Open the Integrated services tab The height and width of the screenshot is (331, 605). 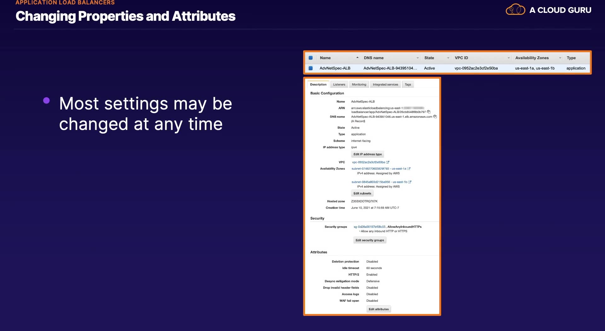coord(385,84)
